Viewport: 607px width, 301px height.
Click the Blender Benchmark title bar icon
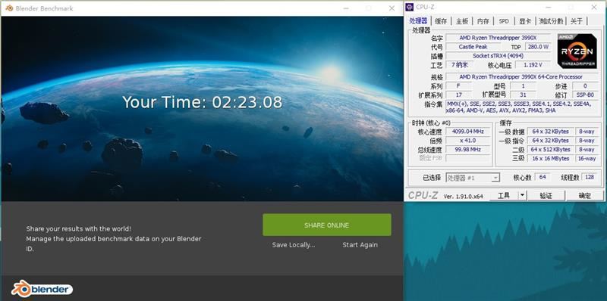(9, 8)
